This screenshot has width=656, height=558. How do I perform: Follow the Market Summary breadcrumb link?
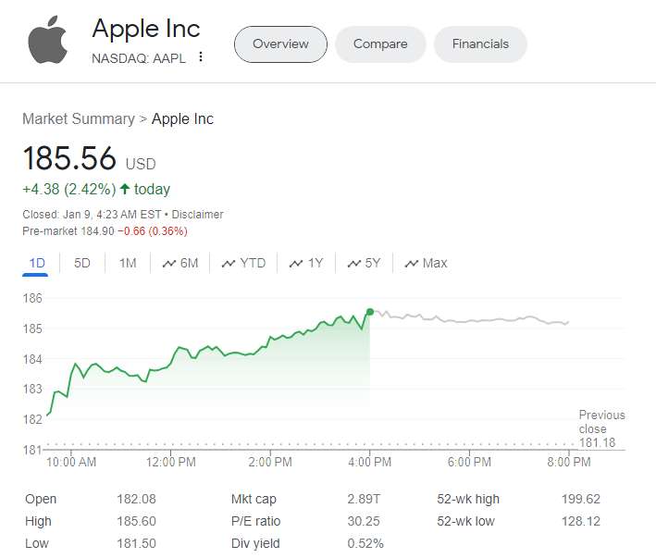[x=78, y=118]
